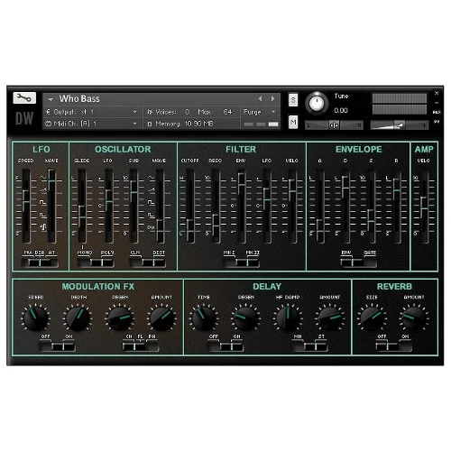Select the LFO random wave icon
Viewport: 451px width, 451px height.
click(43, 227)
